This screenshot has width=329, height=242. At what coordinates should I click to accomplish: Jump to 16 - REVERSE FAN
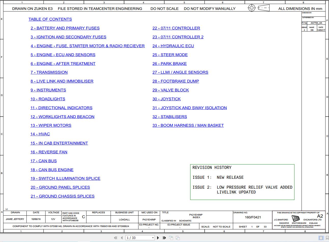(x=49, y=152)
